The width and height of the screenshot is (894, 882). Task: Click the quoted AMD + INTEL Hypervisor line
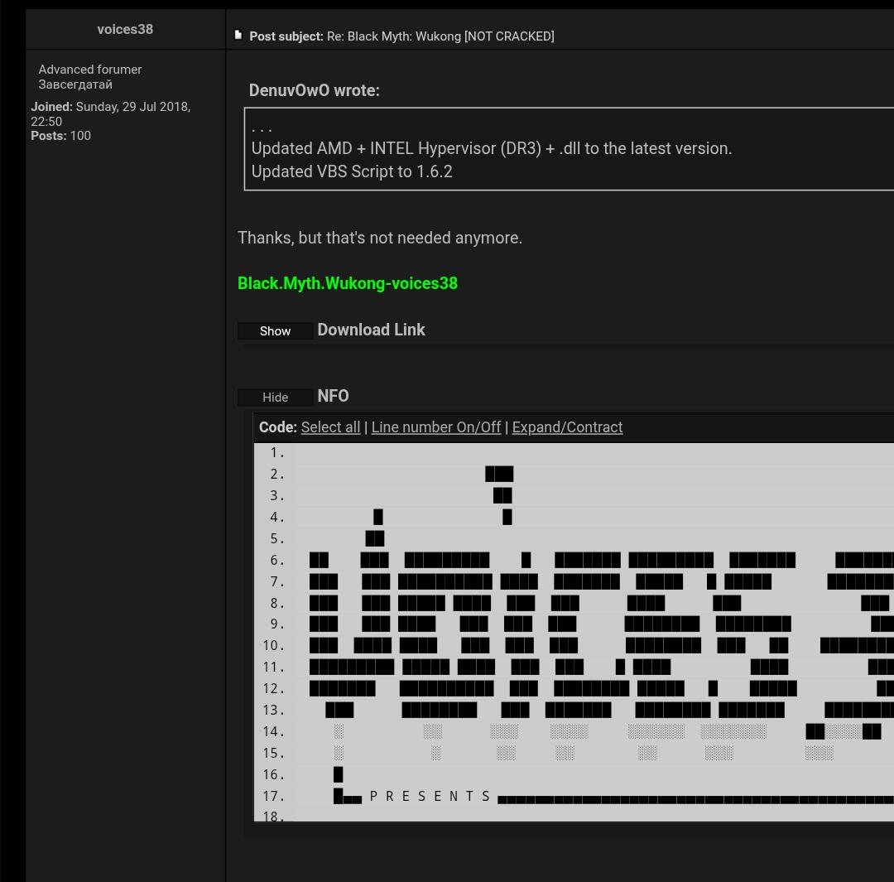pyautogui.click(x=492, y=148)
